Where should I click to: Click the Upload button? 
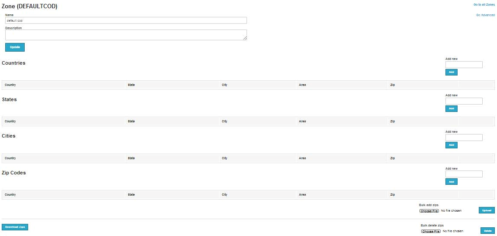pos(487,210)
